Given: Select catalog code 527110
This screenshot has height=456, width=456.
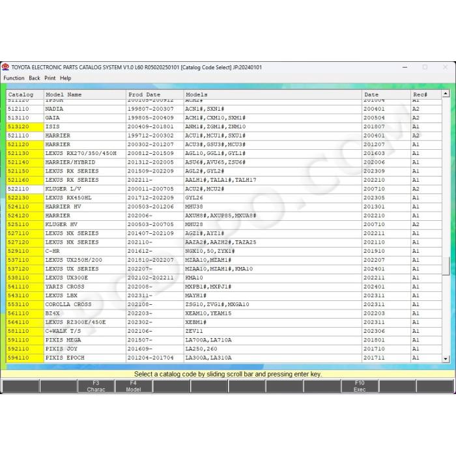Looking at the screenshot, I should point(18,233).
